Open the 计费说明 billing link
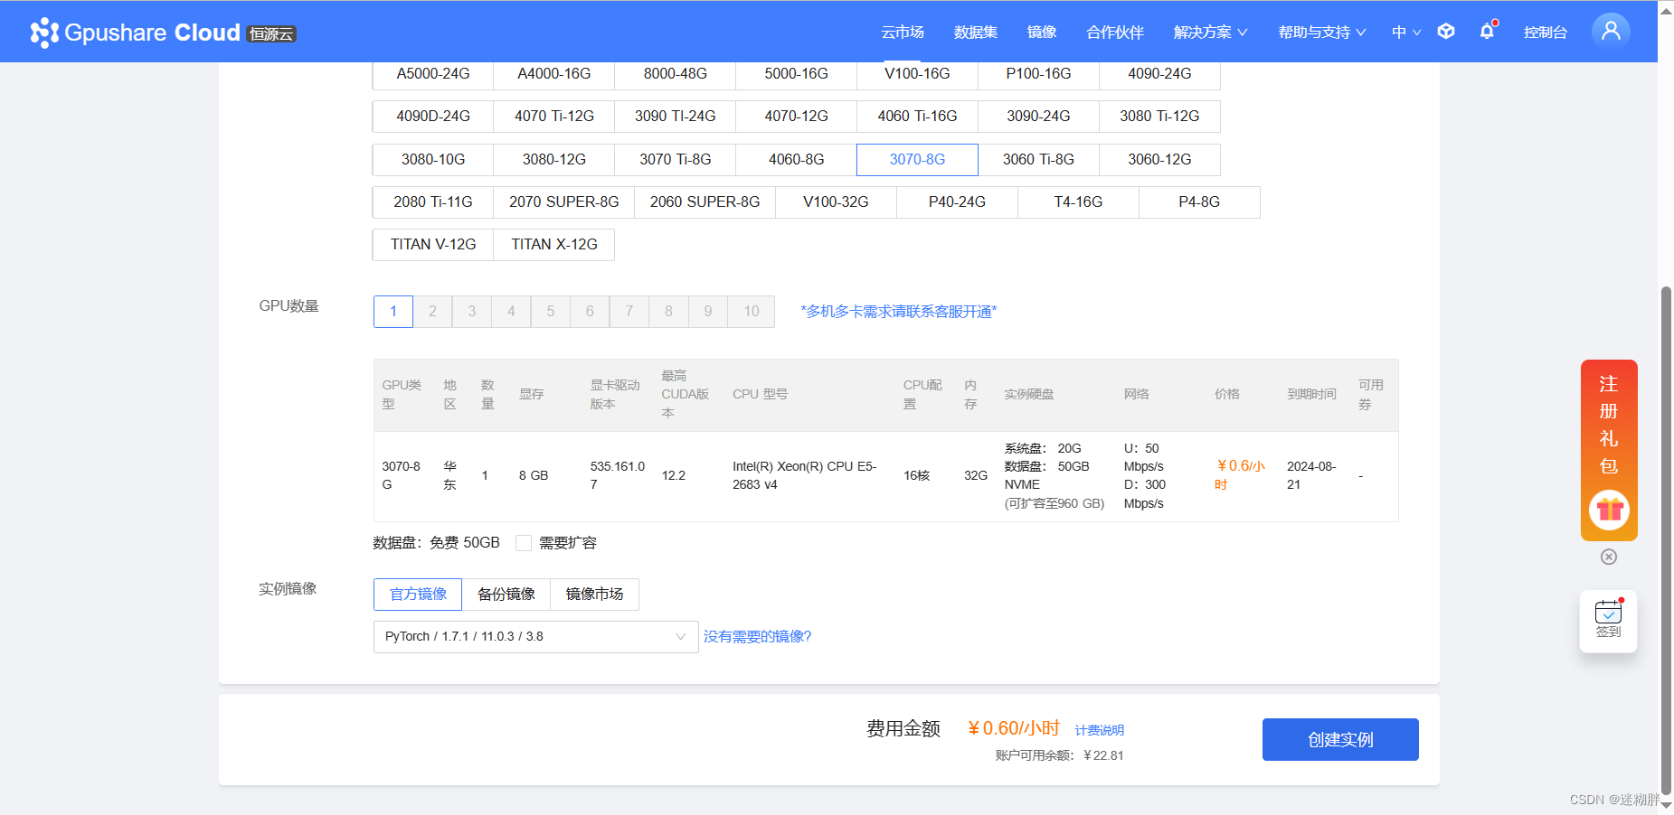The height and width of the screenshot is (815, 1674). [x=1100, y=730]
